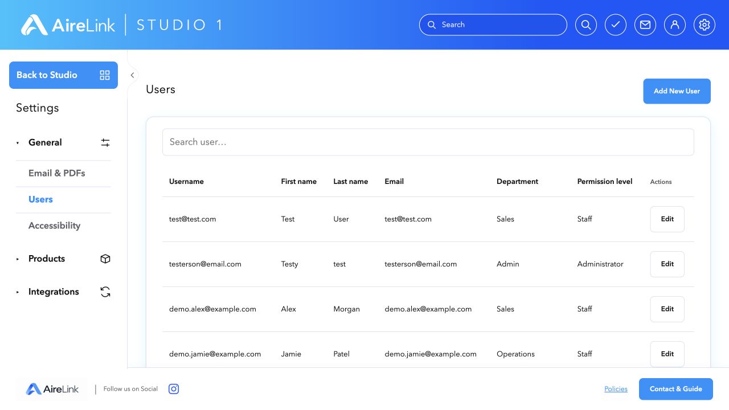Click Add New User button
This screenshot has width=729, height=410.
(677, 91)
